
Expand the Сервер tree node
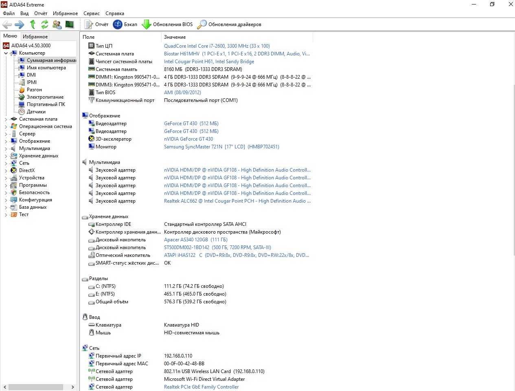click(x=6, y=134)
